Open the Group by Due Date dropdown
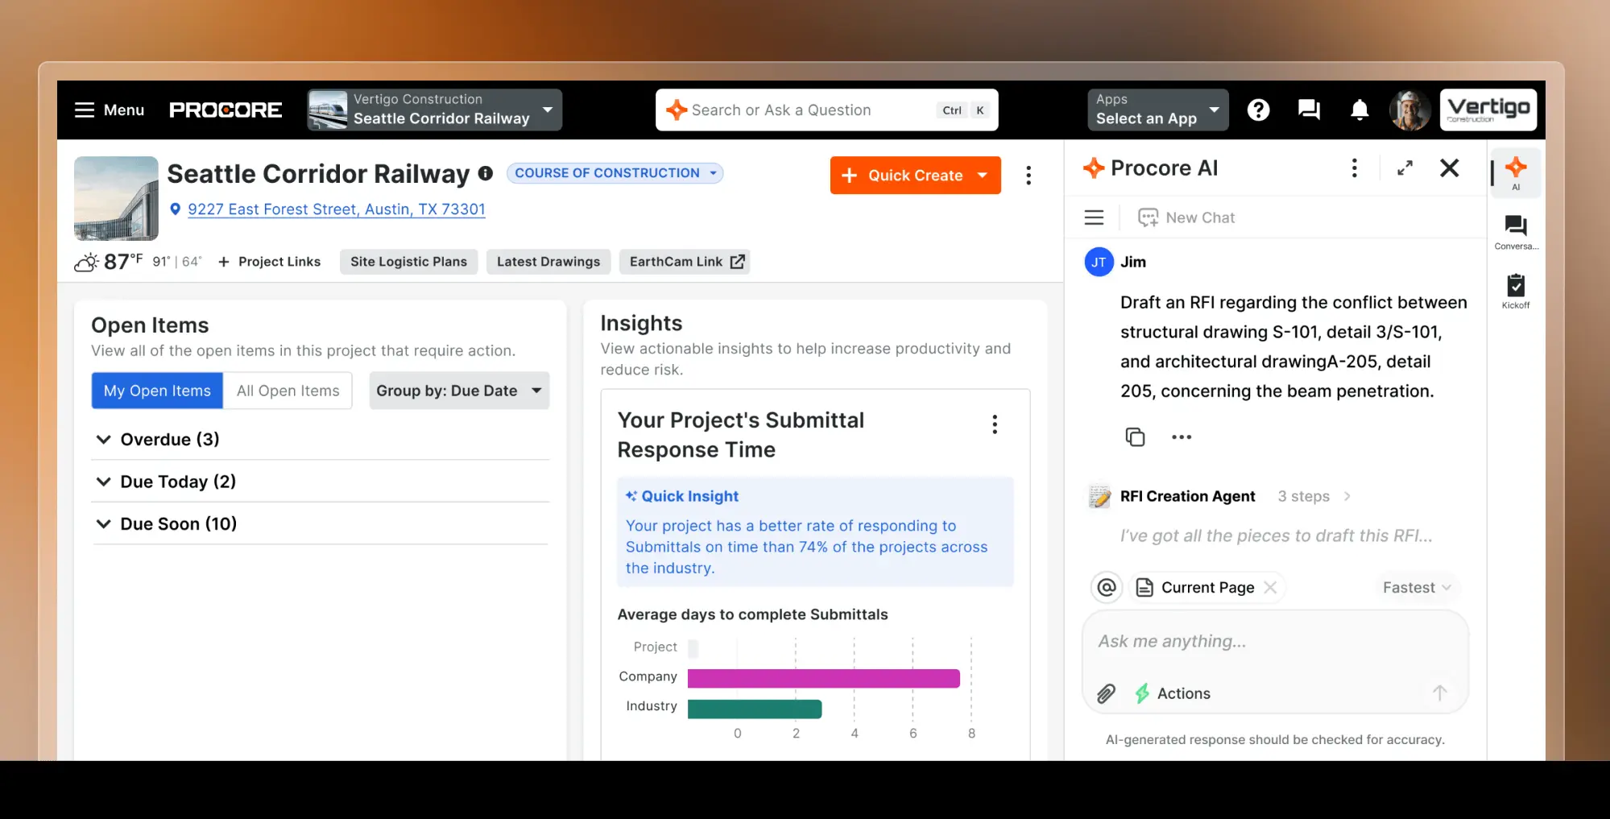Viewport: 1610px width, 819px height. pyautogui.click(x=459, y=391)
